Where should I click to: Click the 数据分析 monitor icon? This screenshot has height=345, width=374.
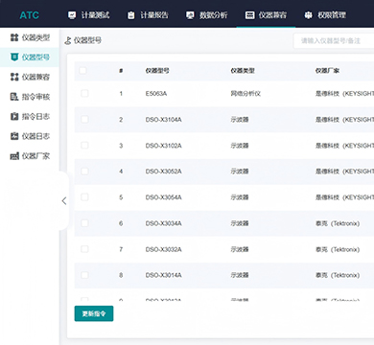click(x=190, y=15)
